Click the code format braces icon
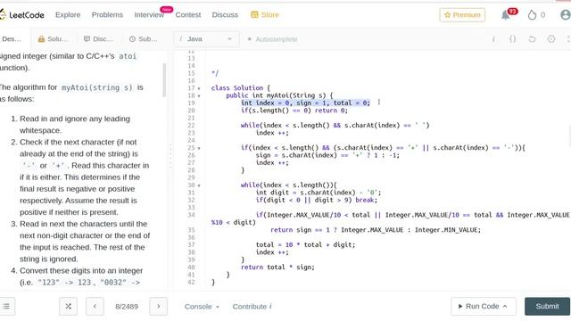The image size is (571, 321). pos(513,39)
